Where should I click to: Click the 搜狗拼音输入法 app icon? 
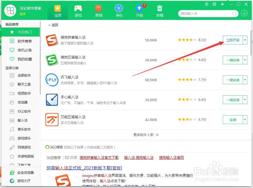(x=52, y=40)
